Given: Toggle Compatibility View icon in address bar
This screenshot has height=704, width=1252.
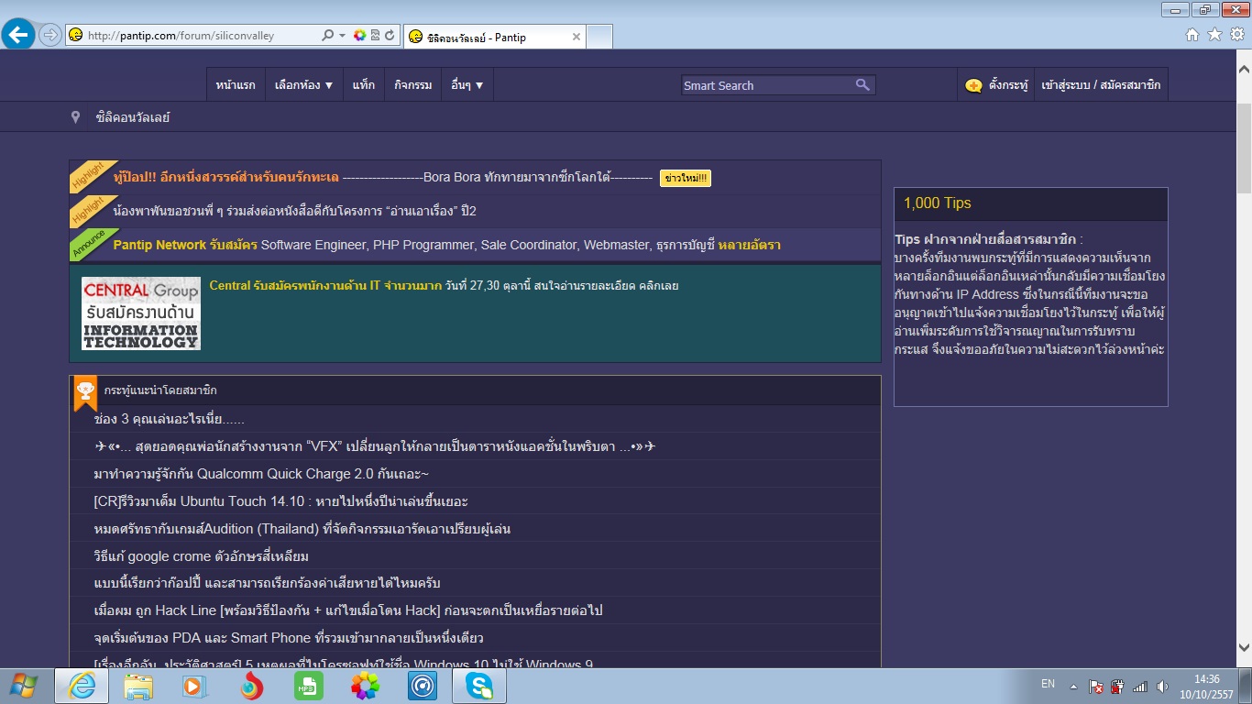Looking at the screenshot, I should tap(375, 36).
